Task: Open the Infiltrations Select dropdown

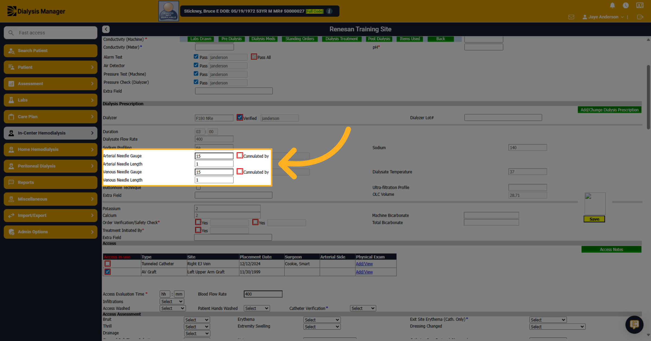Action: click(x=172, y=301)
